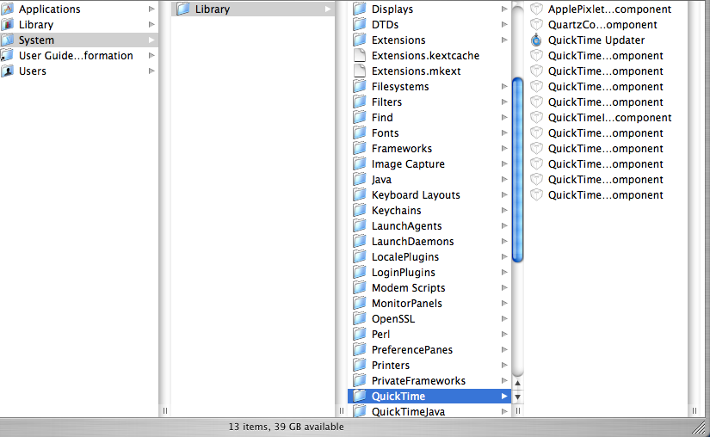Image resolution: width=710 pixels, height=437 pixels.
Task: Expand Keyboard Layouts using its arrow
Action: [504, 194]
